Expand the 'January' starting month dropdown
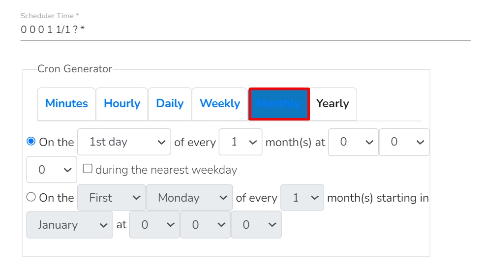The height and width of the screenshot is (271, 483). 69,225
